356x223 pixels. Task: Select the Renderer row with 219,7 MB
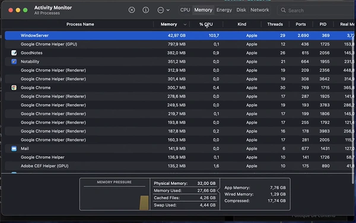pyautogui.click(x=179, y=114)
